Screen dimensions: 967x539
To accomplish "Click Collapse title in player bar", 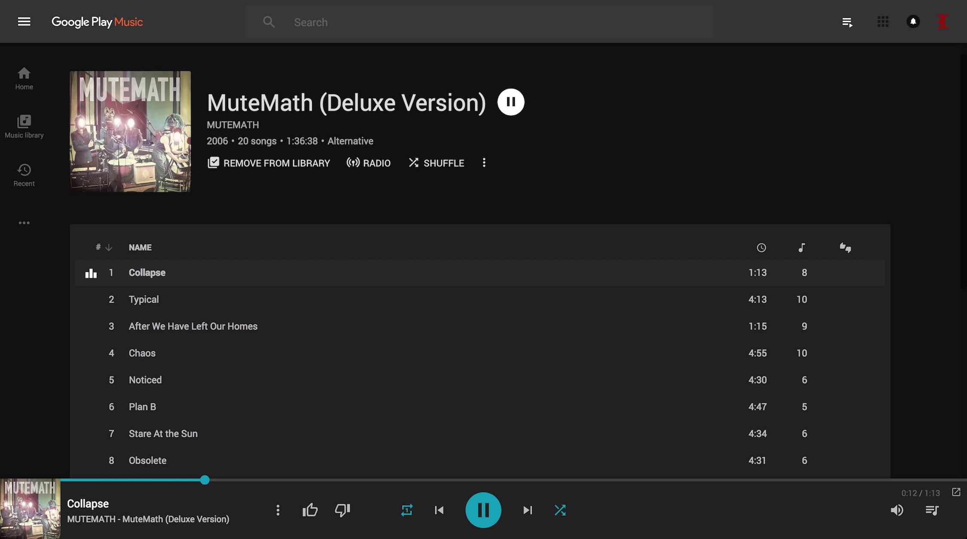I will [88, 504].
